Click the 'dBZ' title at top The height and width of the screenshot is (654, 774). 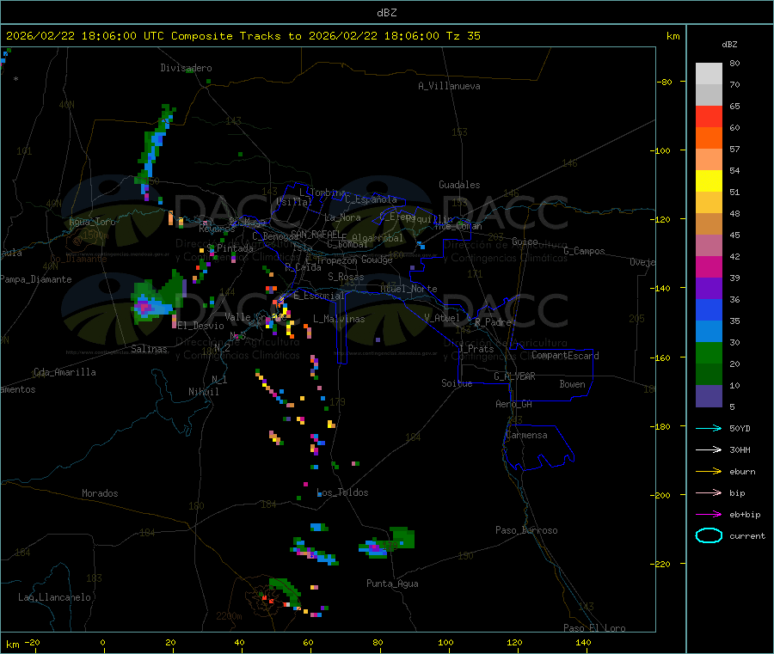click(386, 13)
